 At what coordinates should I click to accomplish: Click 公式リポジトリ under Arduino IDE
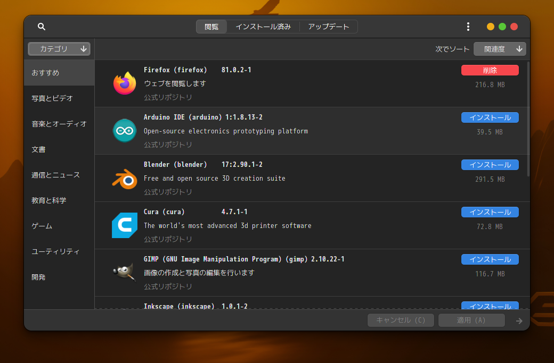[x=168, y=145]
